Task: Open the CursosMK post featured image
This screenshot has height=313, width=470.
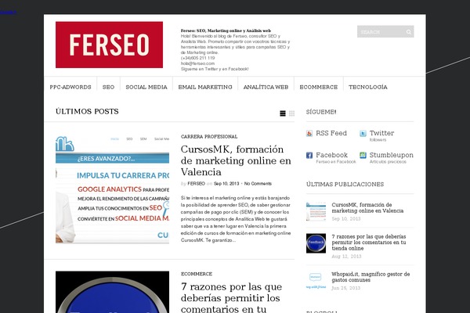Action: click(112, 189)
